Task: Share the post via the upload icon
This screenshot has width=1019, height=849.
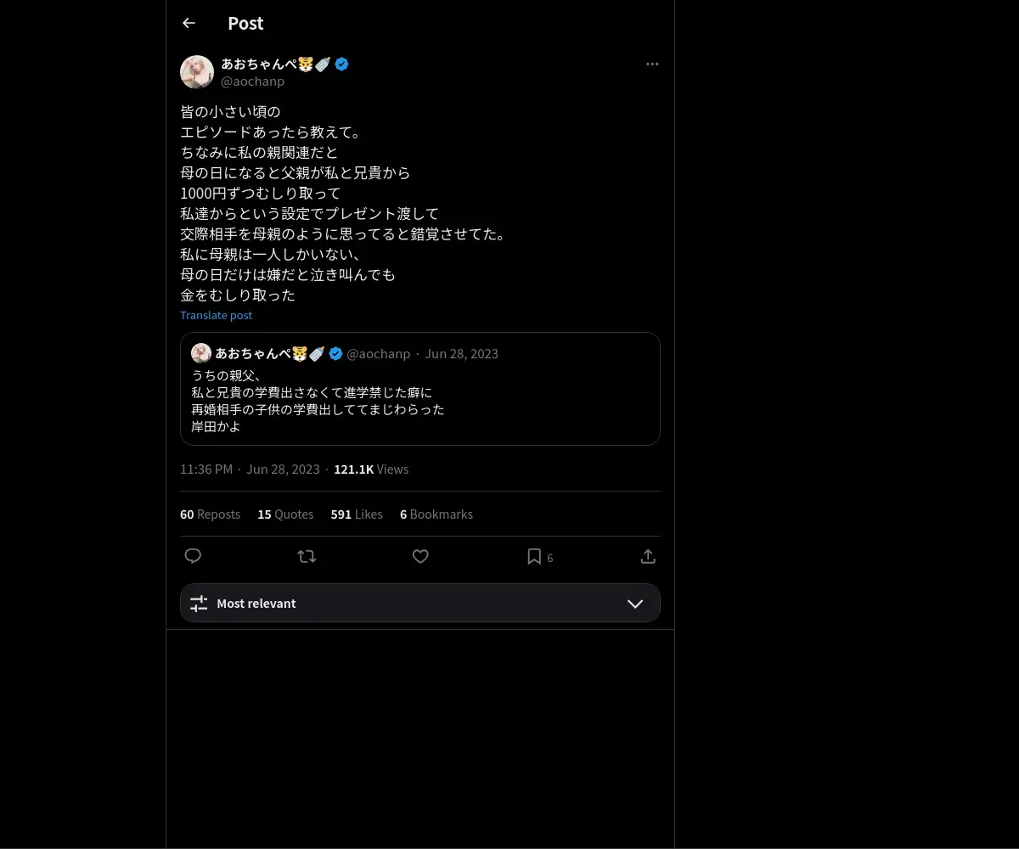Action: [648, 556]
